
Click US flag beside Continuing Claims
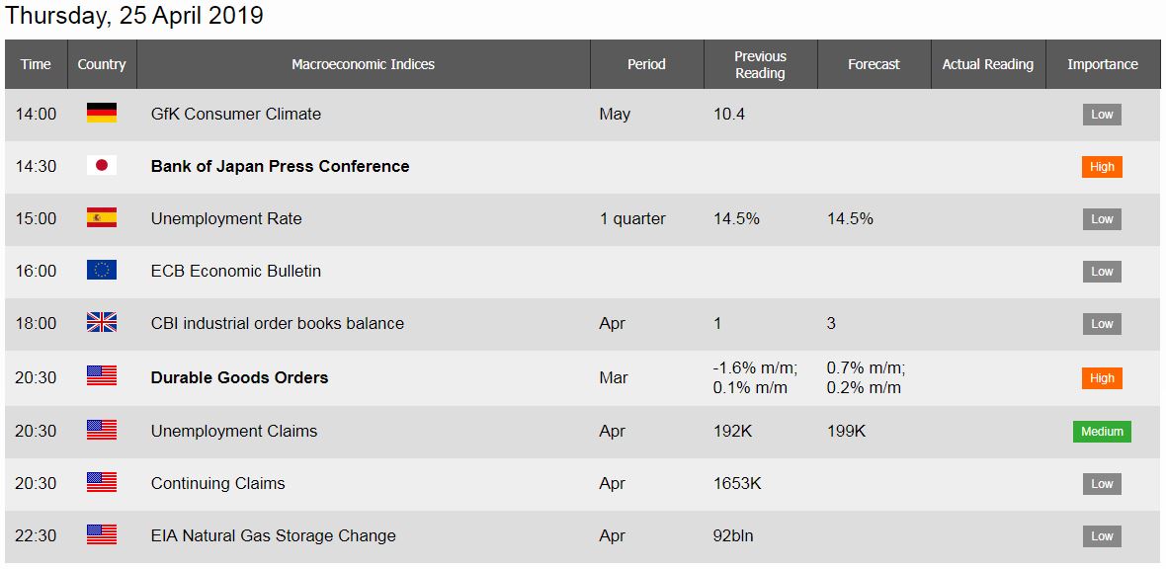[x=102, y=483]
